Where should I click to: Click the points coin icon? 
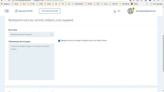[x=16, y=11]
